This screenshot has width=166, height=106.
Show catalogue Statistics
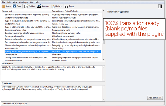click(43, 6)
